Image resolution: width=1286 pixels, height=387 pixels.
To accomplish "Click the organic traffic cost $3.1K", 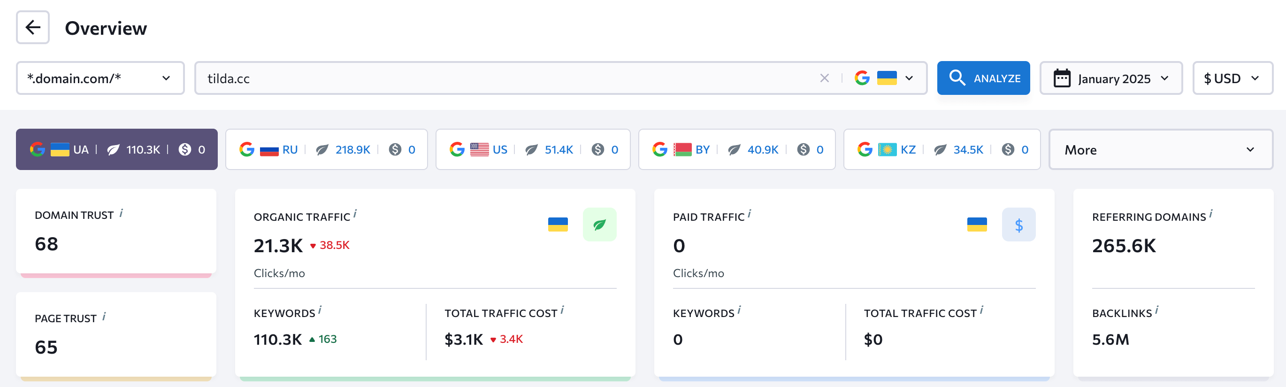I will [464, 340].
